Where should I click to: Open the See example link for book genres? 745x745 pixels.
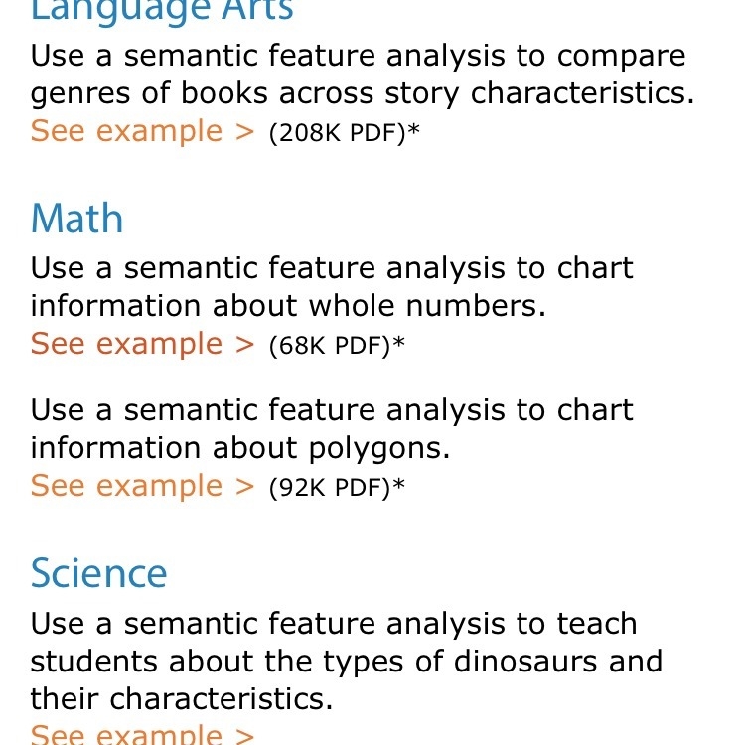(x=142, y=131)
